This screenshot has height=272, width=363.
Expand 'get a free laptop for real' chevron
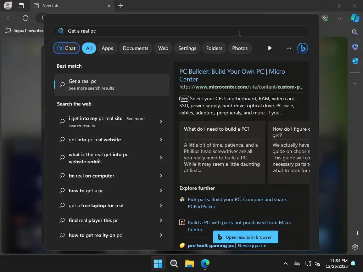[161, 205]
